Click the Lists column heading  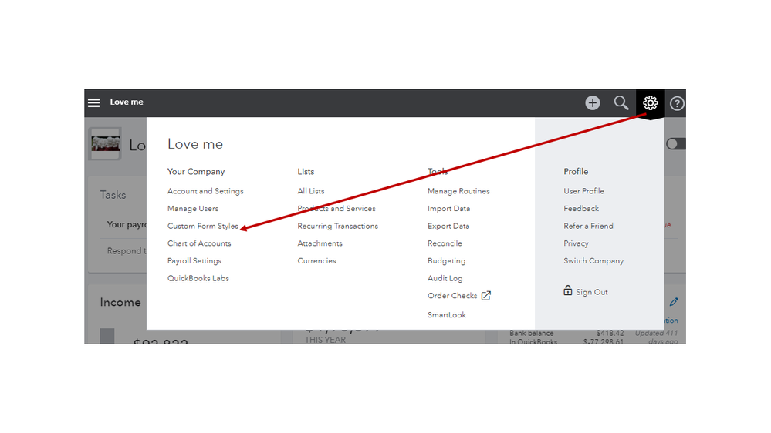[x=306, y=171]
